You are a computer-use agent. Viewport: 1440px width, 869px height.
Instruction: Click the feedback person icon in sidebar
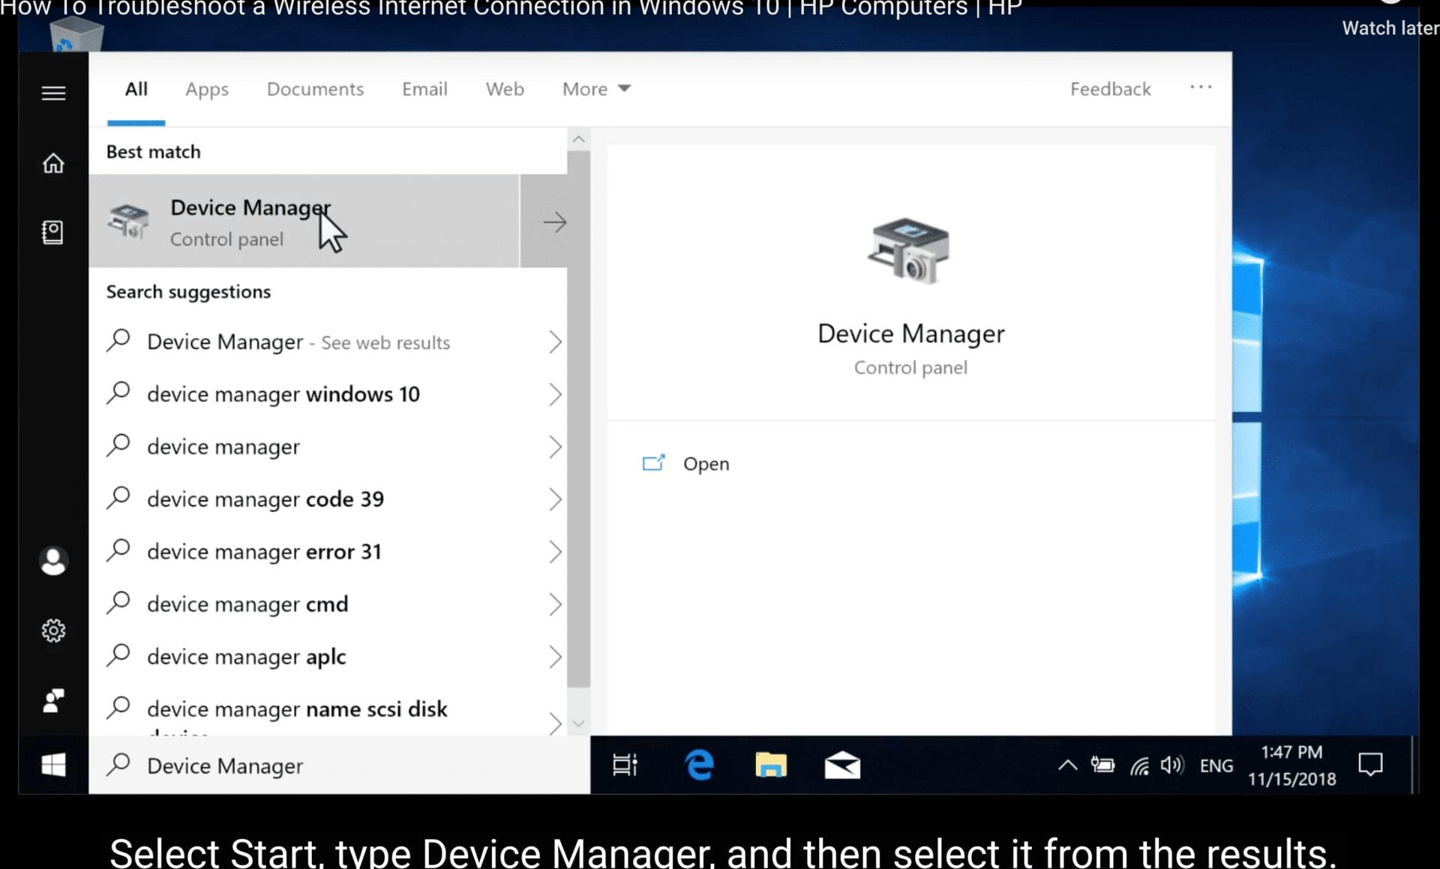[x=53, y=700]
